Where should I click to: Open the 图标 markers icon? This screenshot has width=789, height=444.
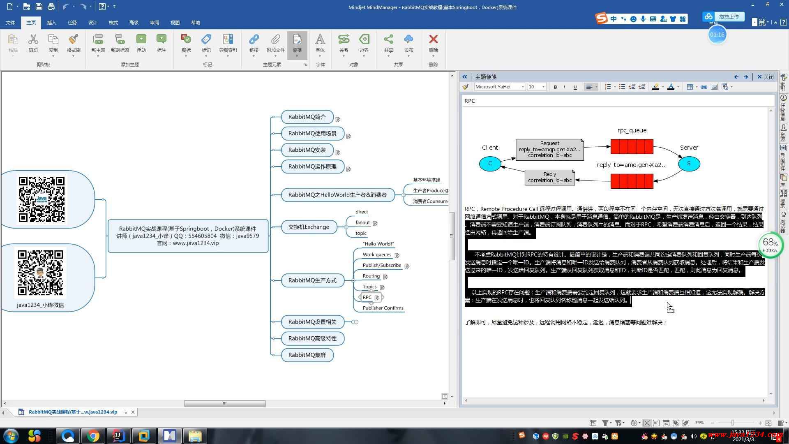(x=186, y=39)
